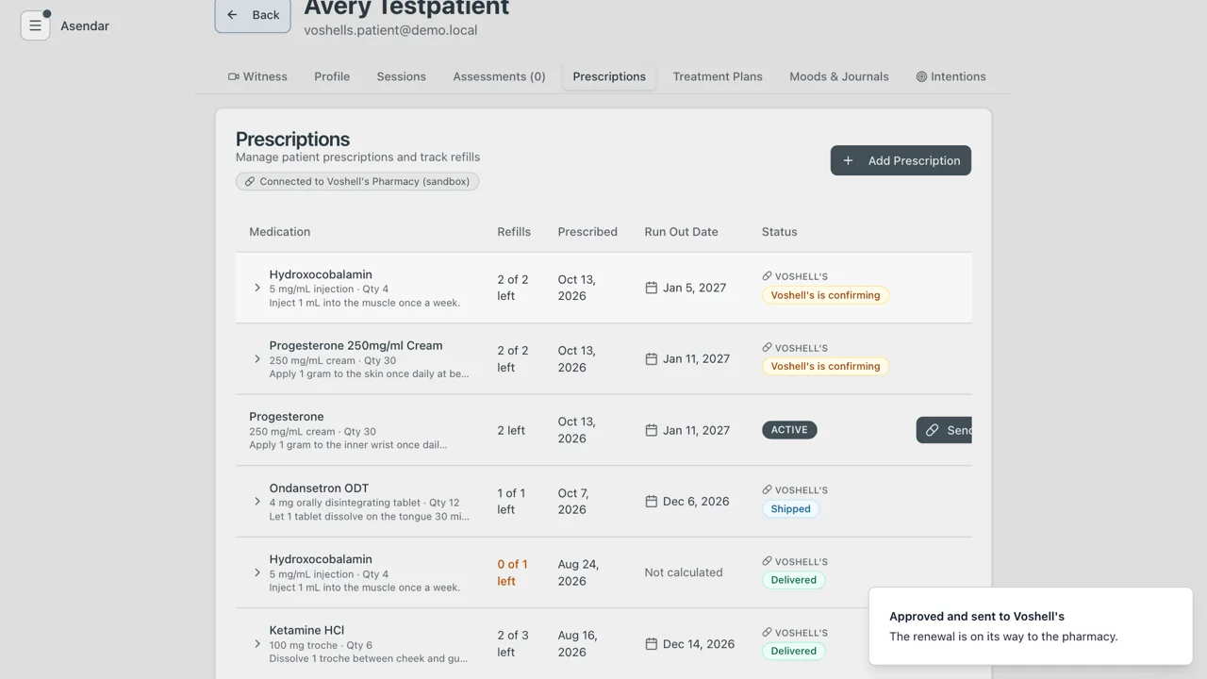Screen dimensions: 1207x679
Task: Open the Treatment Plans tab
Action: [718, 76]
